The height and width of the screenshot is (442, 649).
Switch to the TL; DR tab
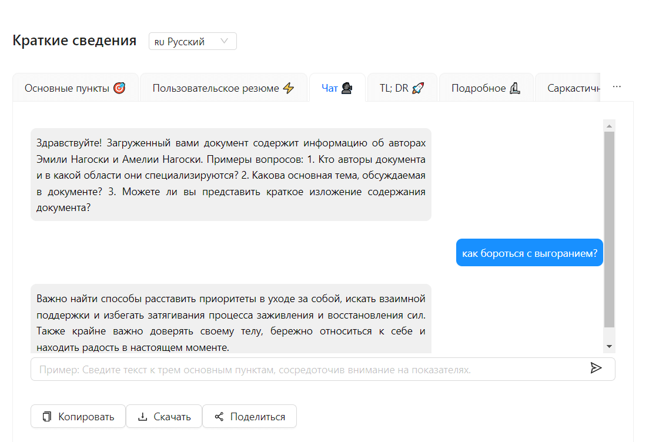(402, 88)
